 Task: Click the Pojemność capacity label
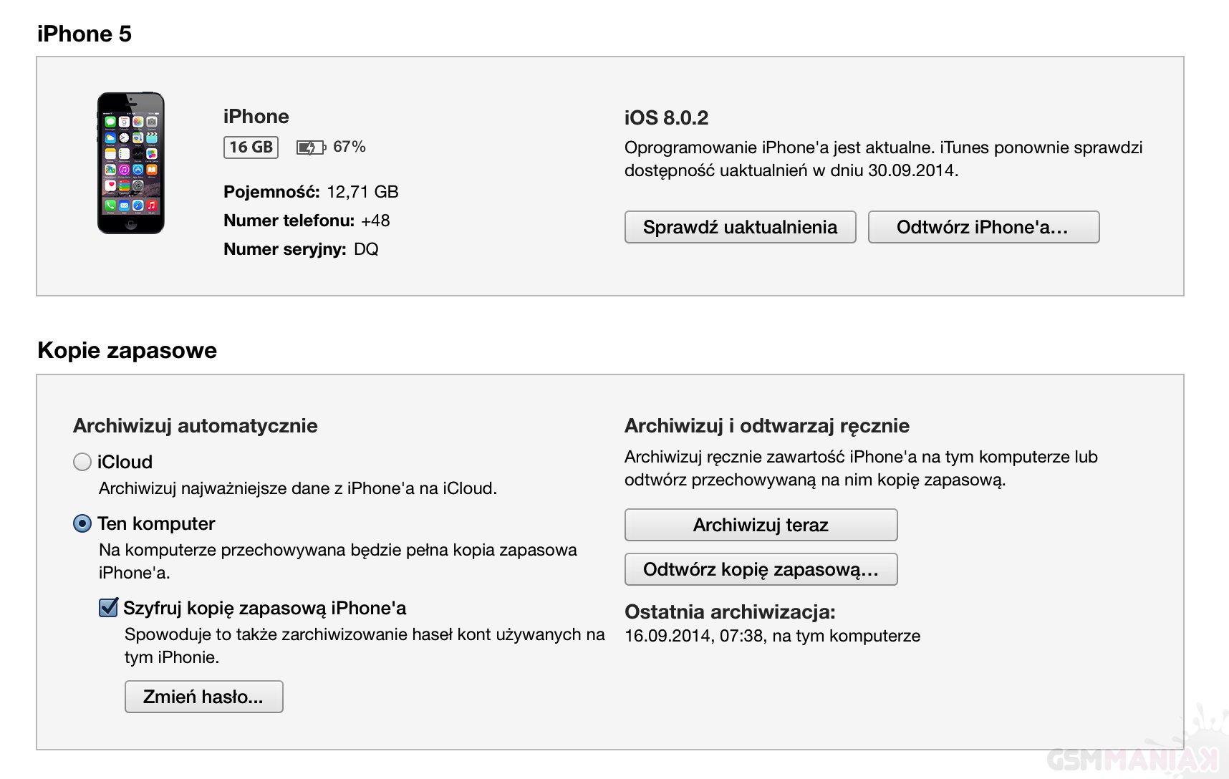pos(271,192)
